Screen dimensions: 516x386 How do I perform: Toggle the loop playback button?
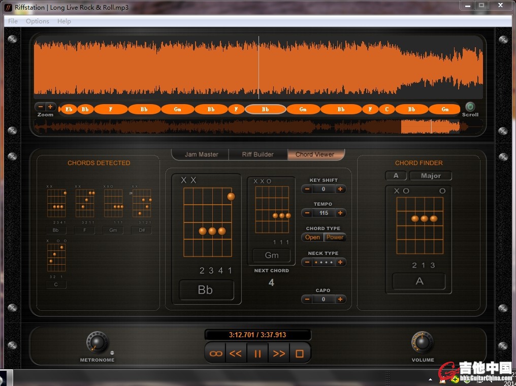coord(215,353)
